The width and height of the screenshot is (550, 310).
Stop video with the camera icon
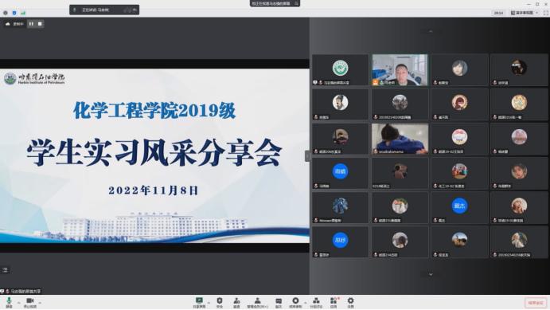click(30, 302)
